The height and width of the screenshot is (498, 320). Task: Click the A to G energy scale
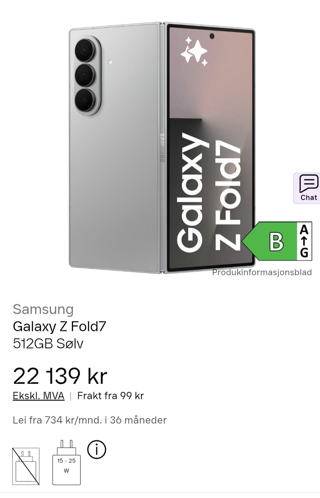(304, 241)
